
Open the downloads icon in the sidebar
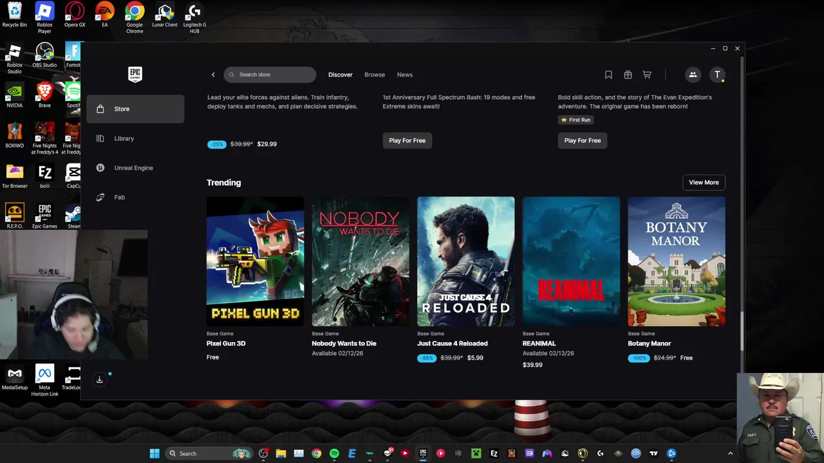pos(99,379)
